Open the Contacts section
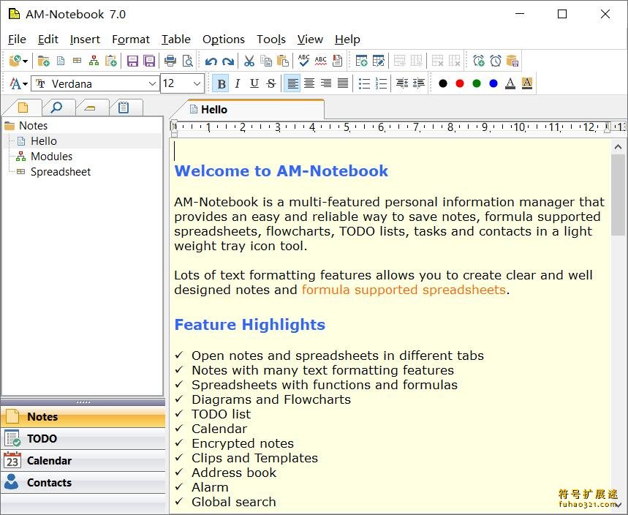Screen dimensions: 628x515 tap(83, 483)
